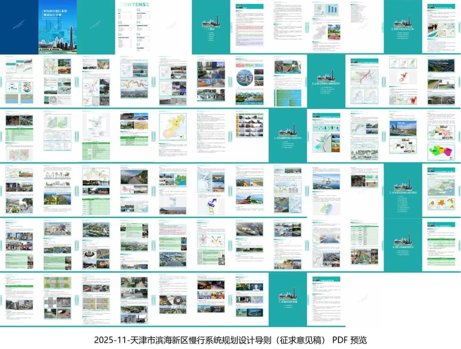Image resolution: width=461 pixels, height=349 pixels.
Task: Open the page with the photo grid
Action: coord(249,136)
